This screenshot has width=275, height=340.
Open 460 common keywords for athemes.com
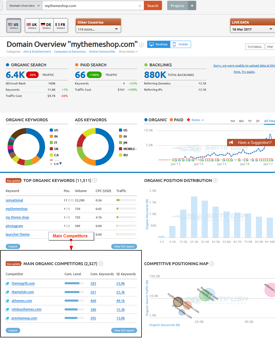click(93, 301)
